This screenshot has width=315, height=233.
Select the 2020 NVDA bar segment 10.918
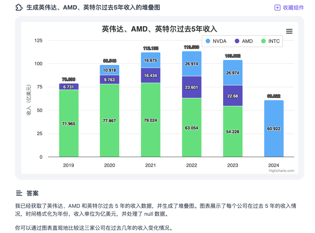(109, 70)
